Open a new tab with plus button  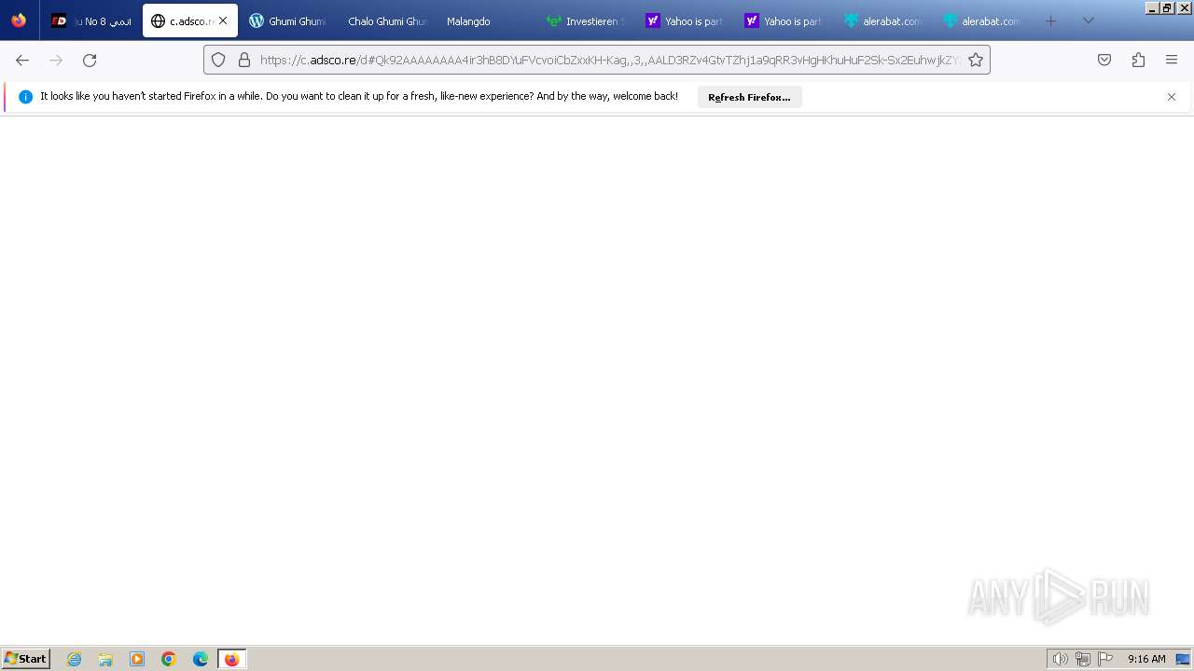coord(1051,21)
